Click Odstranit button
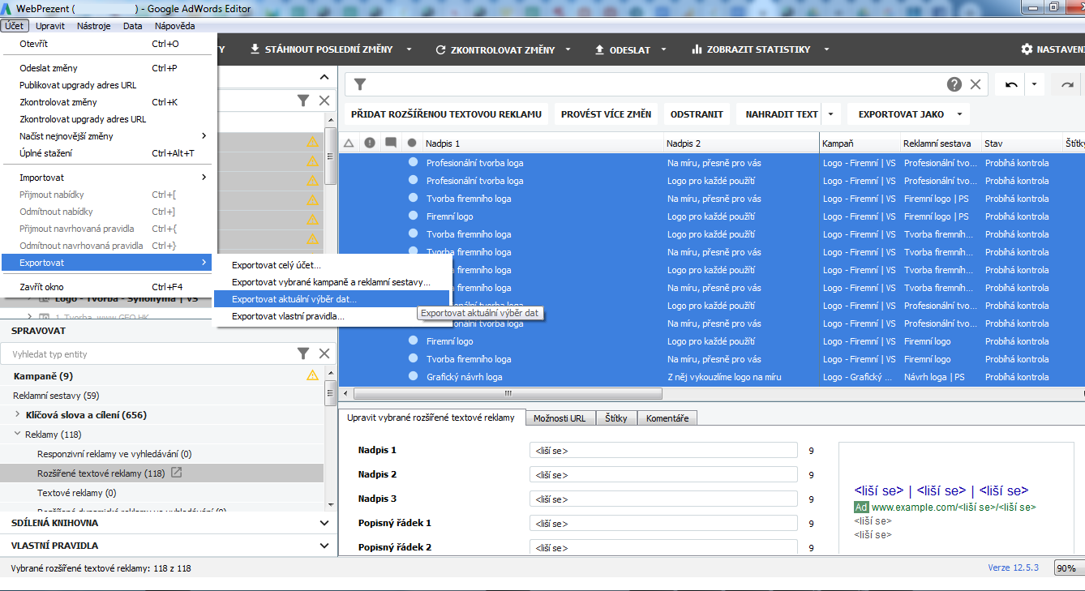This screenshot has height=591, width=1085. [697, 114]
